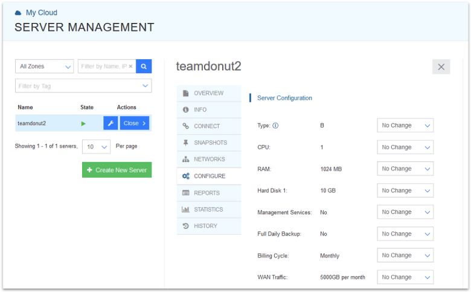The width and height of the screenshot is (471, 292).
Task: Click the Reports list icon
Action: 185,193
